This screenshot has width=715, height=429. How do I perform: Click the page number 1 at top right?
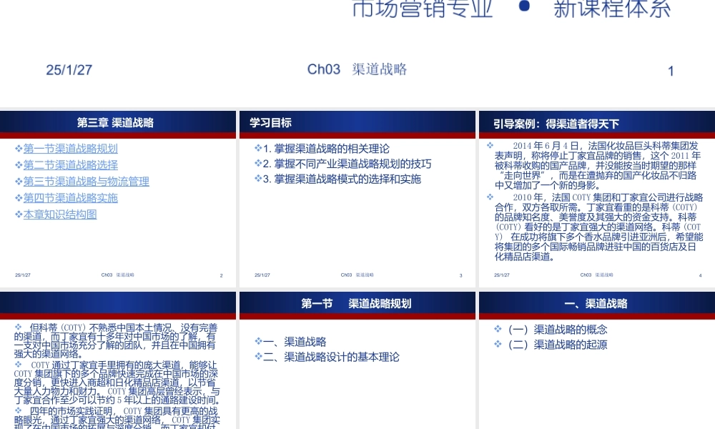pos(670,71)
